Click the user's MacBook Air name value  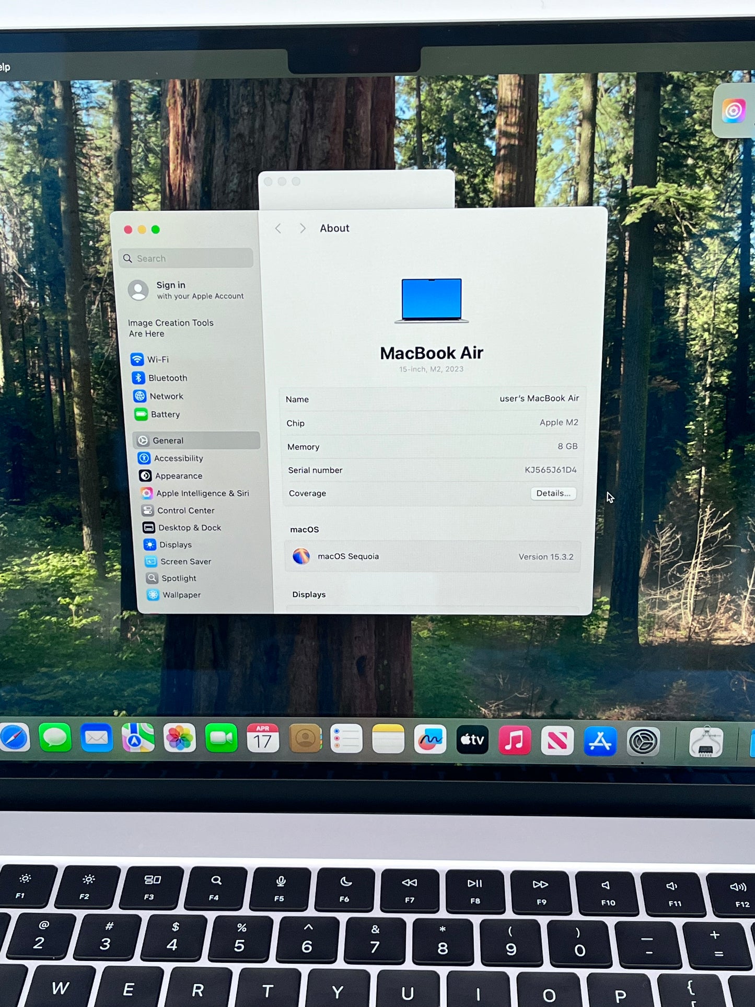(x=539, y=398)
